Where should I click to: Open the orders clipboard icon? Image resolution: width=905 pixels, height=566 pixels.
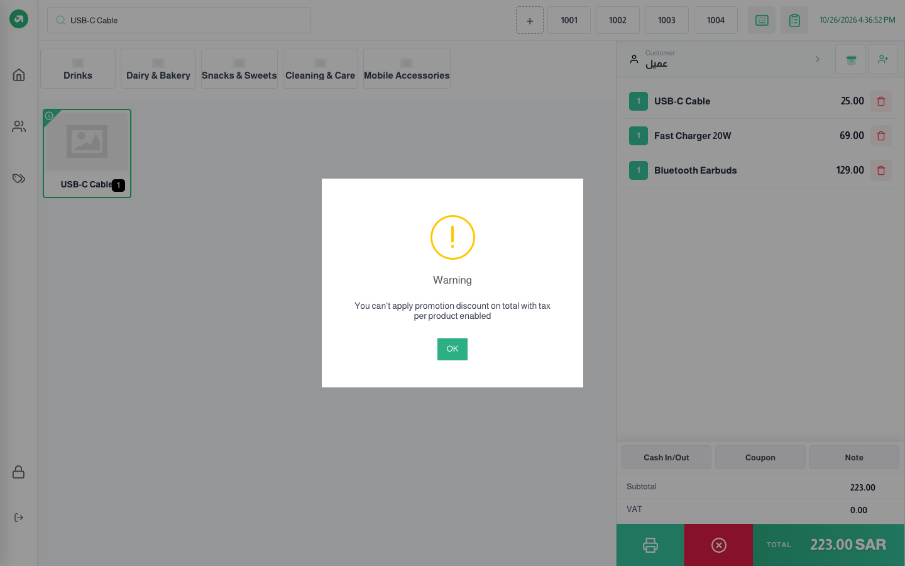coord(794,20)
